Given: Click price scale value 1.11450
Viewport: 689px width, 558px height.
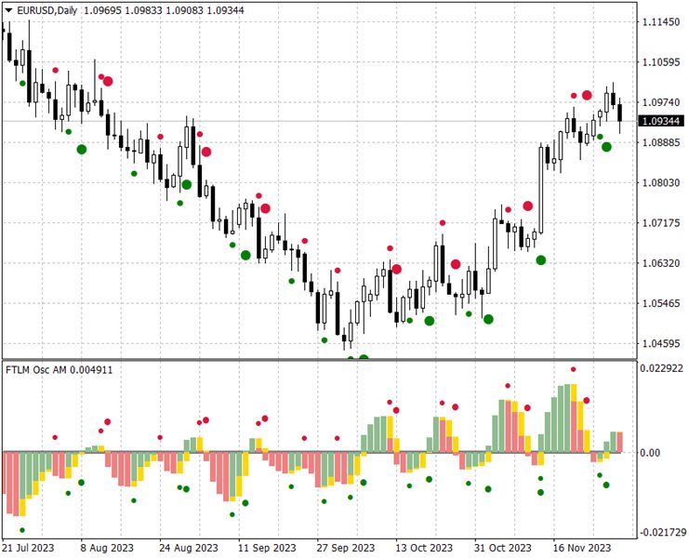Looking at the screenshot, I should [661, 22].
